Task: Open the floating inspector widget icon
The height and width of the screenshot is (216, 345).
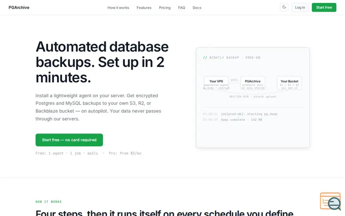Action: 330,201
